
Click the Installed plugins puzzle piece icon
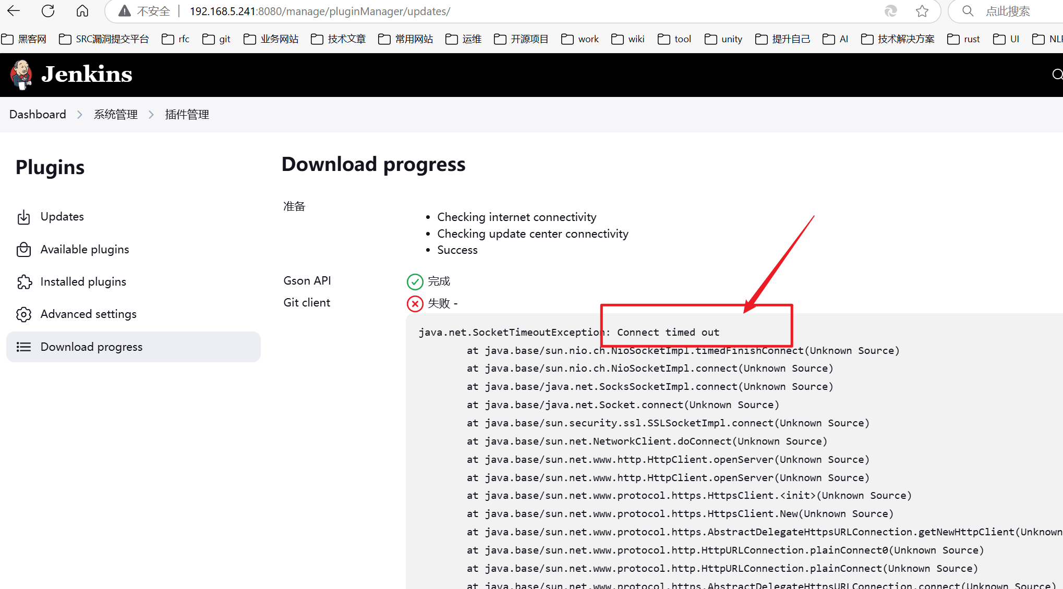click(x=24, y=282)
